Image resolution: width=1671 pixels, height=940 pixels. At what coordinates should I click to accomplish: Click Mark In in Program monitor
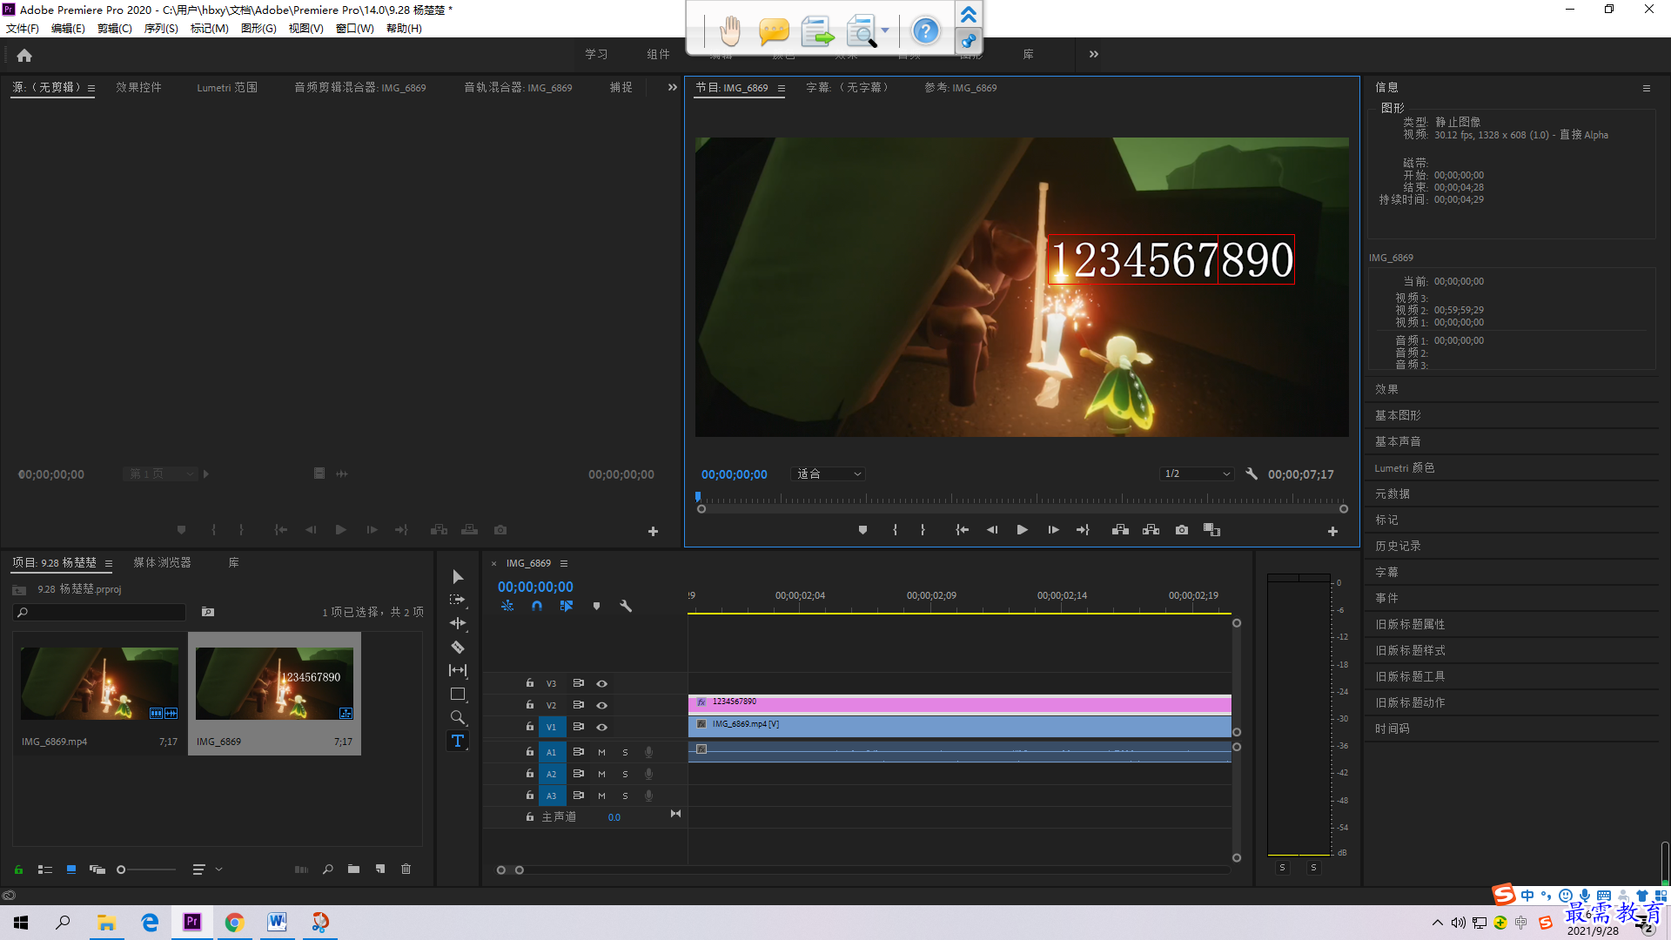[x=895, y=530]
